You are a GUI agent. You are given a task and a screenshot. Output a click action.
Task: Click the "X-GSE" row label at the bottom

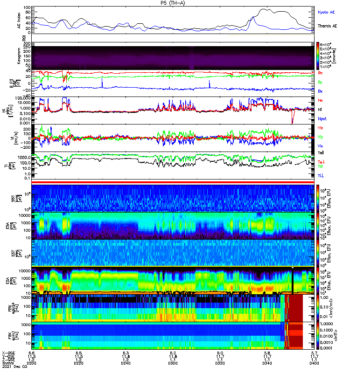click(x=8, y=353)
